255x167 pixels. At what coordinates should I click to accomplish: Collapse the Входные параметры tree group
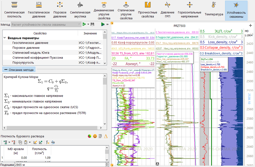5,38
